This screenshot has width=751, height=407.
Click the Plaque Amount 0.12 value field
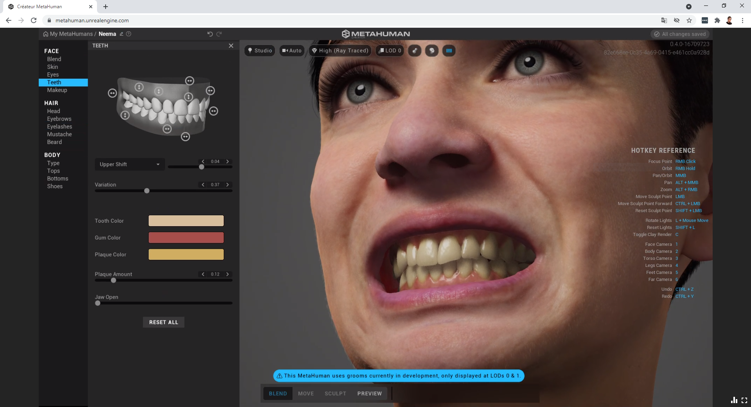tap(215, 274)
